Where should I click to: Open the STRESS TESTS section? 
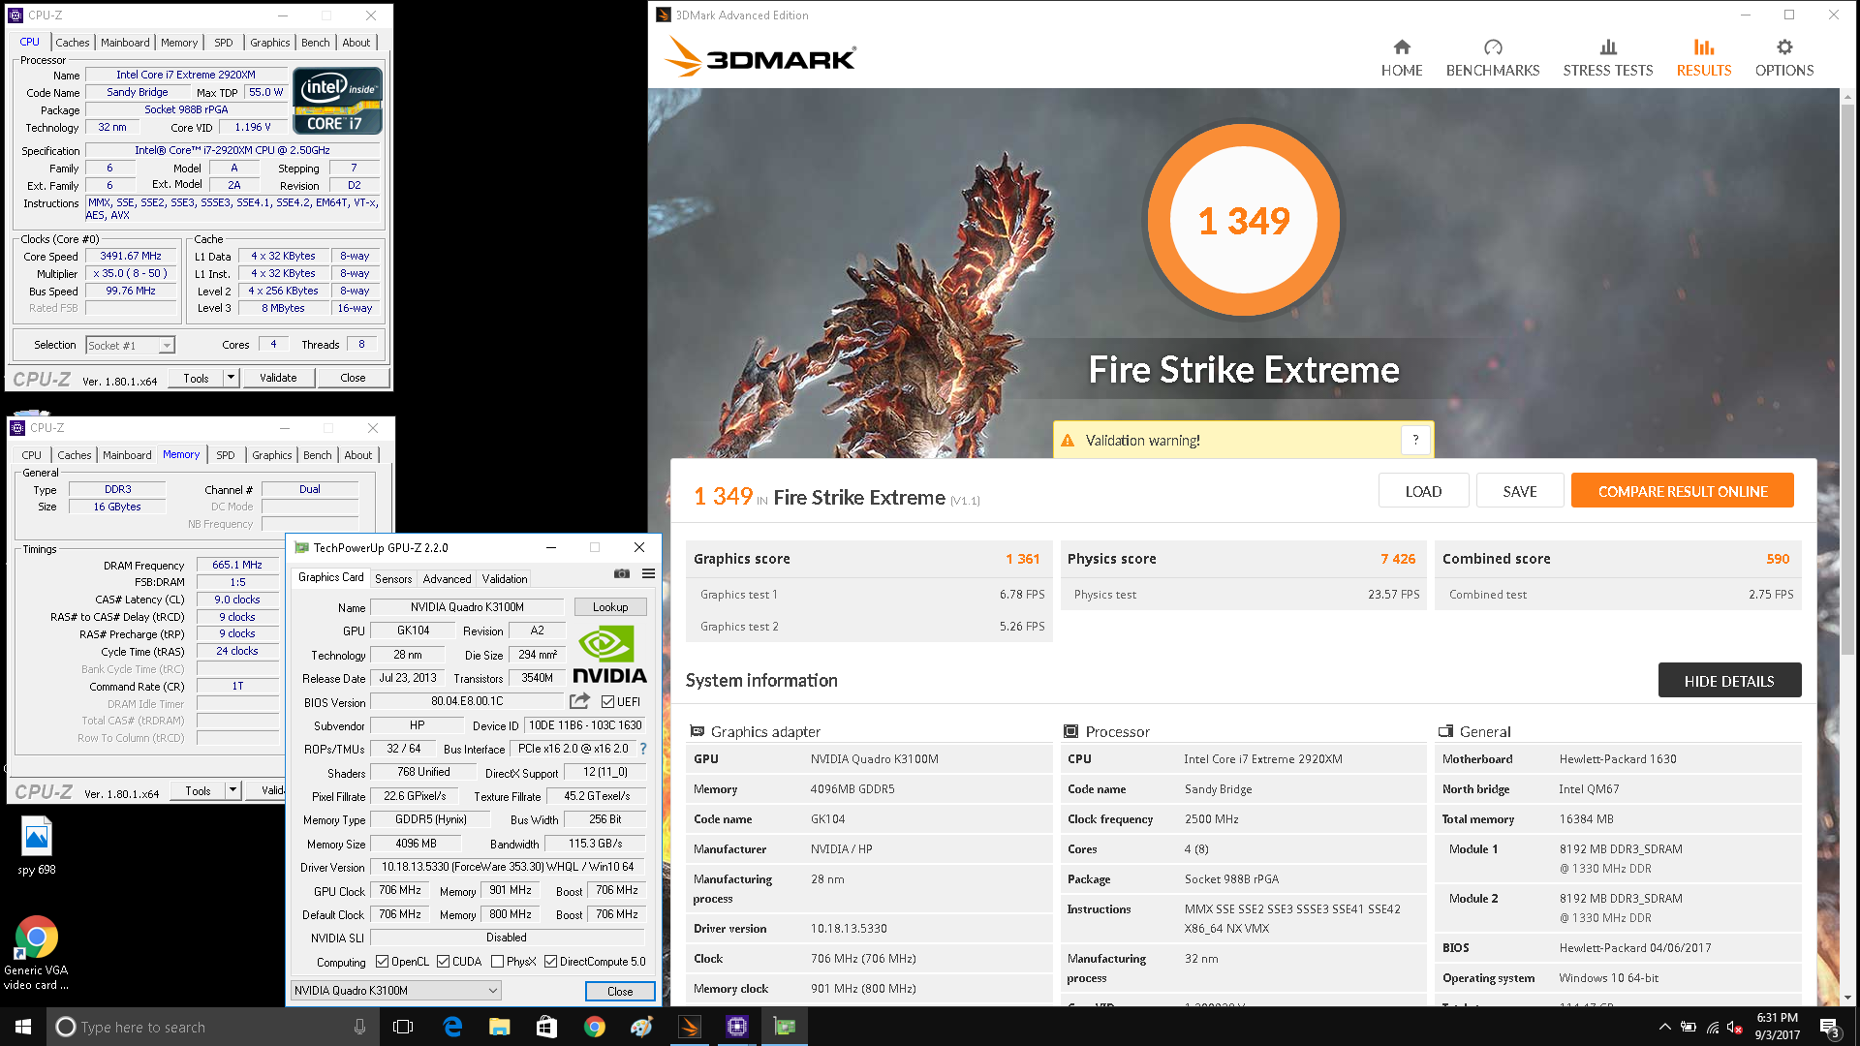pos(1608,58)
